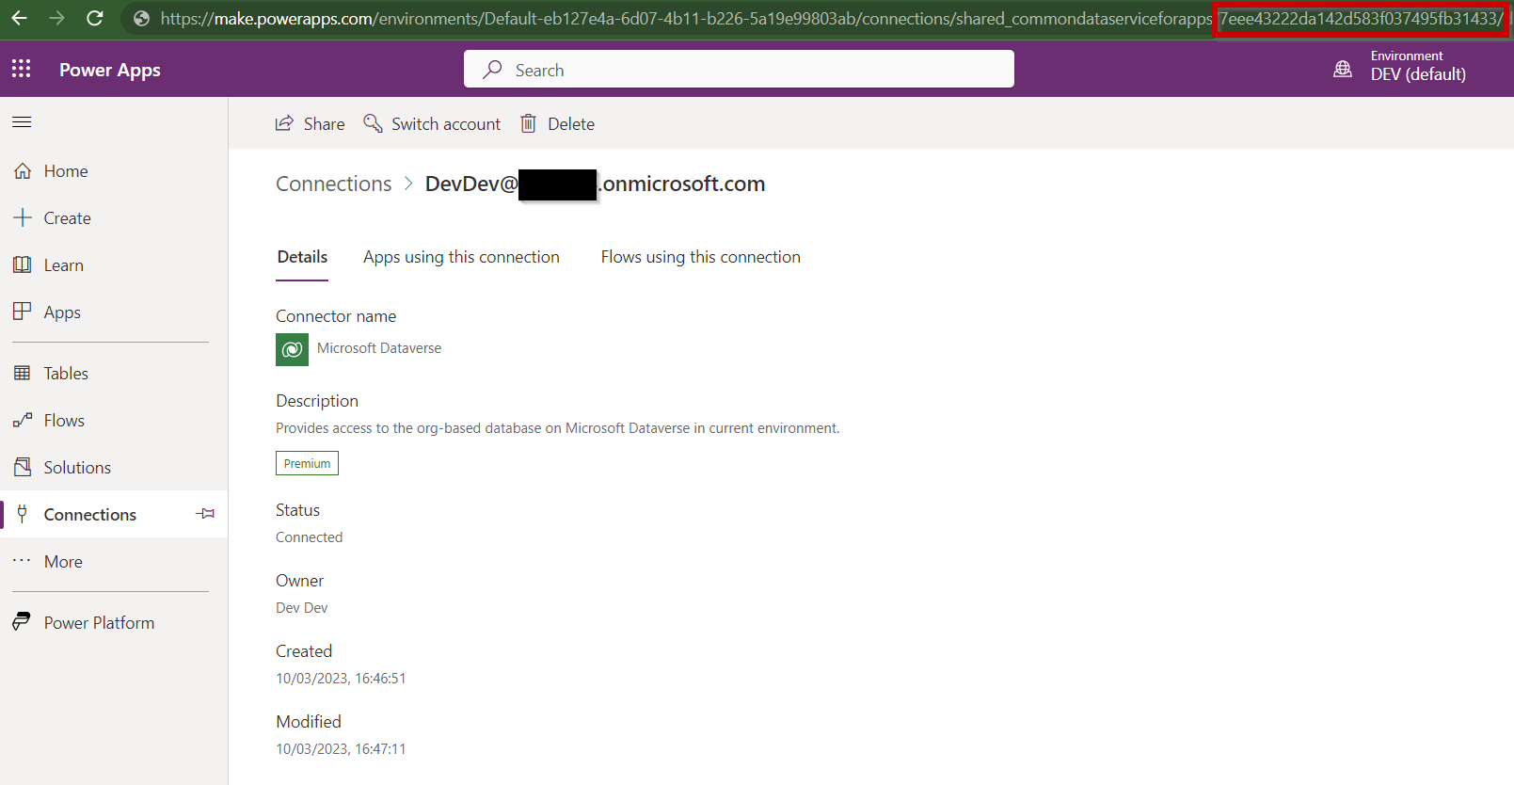Click the owner name Dev Dev
Viewport: 1514px width, 785px height.
coord(302,608)
